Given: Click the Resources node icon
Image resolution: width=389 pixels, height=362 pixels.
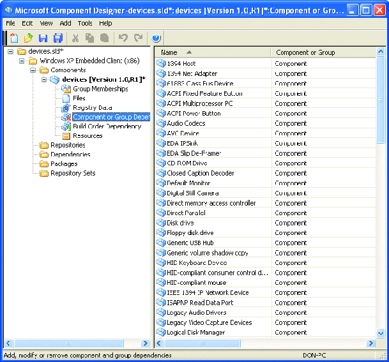Looking at the screenshot, I should click(66, 136).
